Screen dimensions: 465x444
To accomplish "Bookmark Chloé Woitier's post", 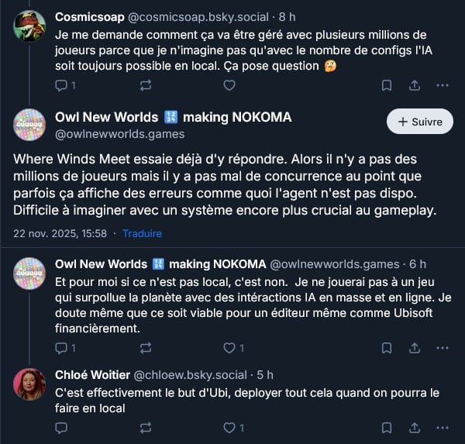I will [387, 427].
